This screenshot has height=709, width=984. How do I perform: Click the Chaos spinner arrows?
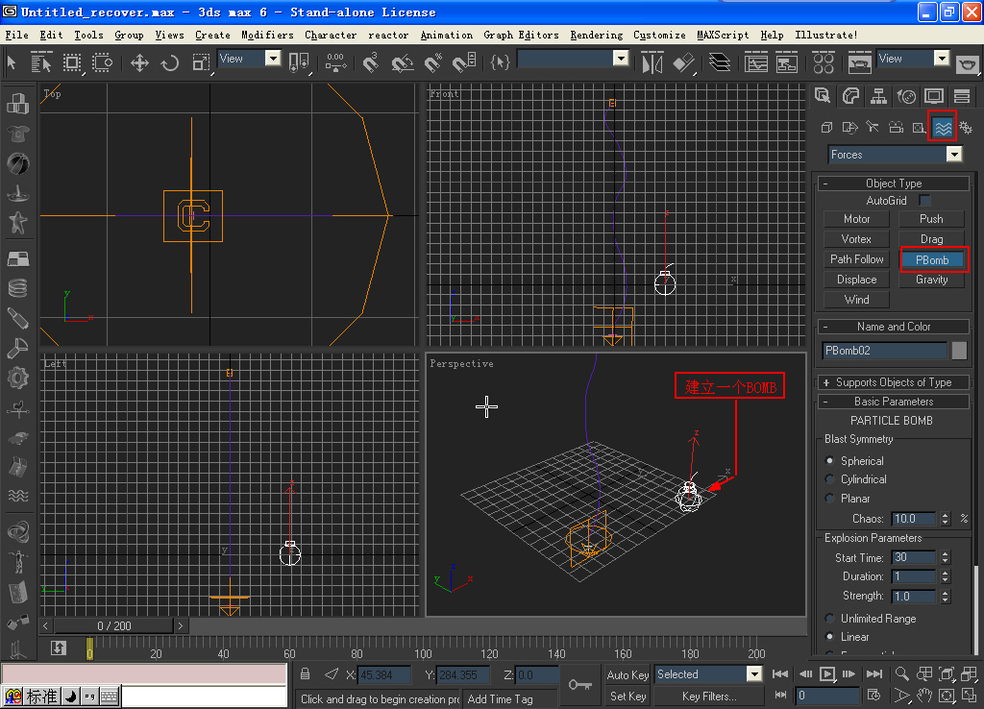click(946, 519)
